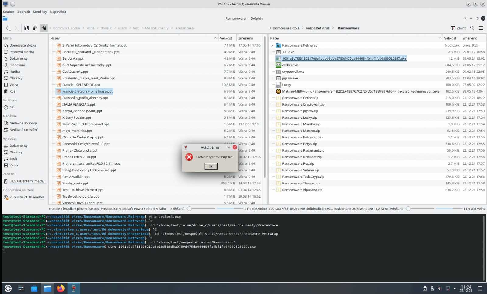Navigate to Mé dokumenty breadcrumb

[156, 28]
